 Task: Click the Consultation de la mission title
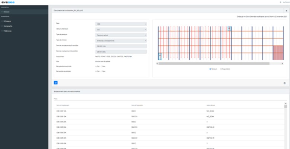click(68, 11)
